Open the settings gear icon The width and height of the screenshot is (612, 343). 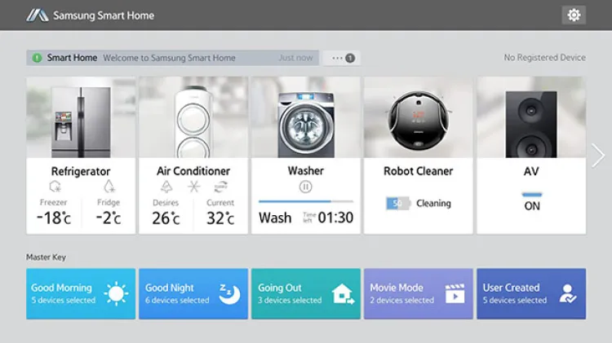tap(574, 15)
